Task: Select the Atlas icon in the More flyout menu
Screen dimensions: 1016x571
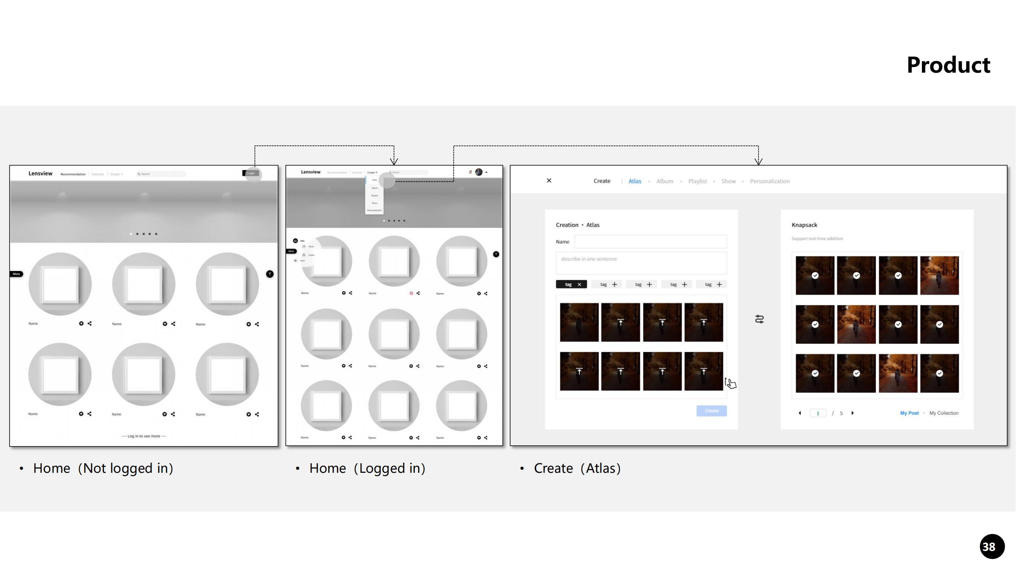Action: tap(296, 241)
